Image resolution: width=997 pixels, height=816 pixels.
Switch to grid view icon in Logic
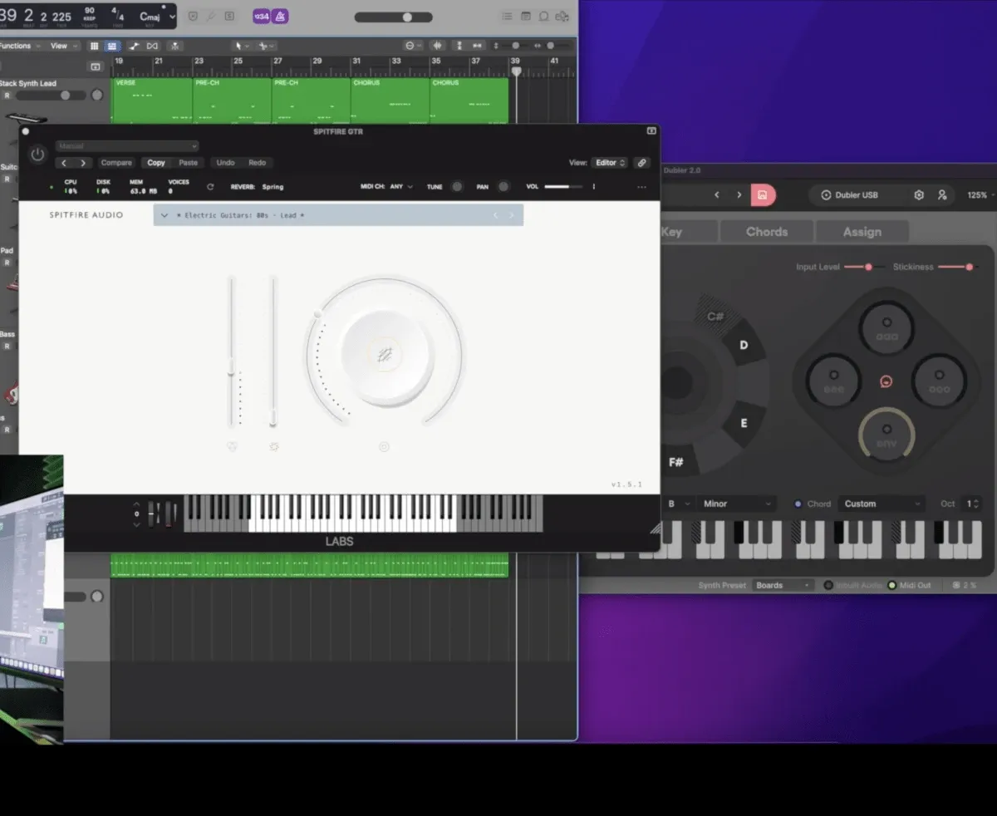click(94, 46)
